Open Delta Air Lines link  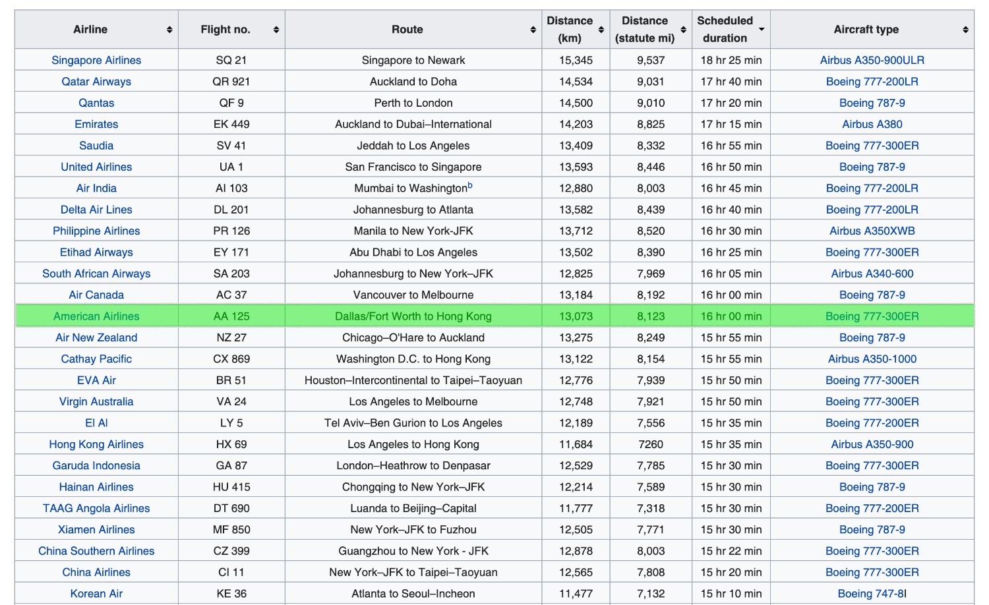(x=96, y=210)
